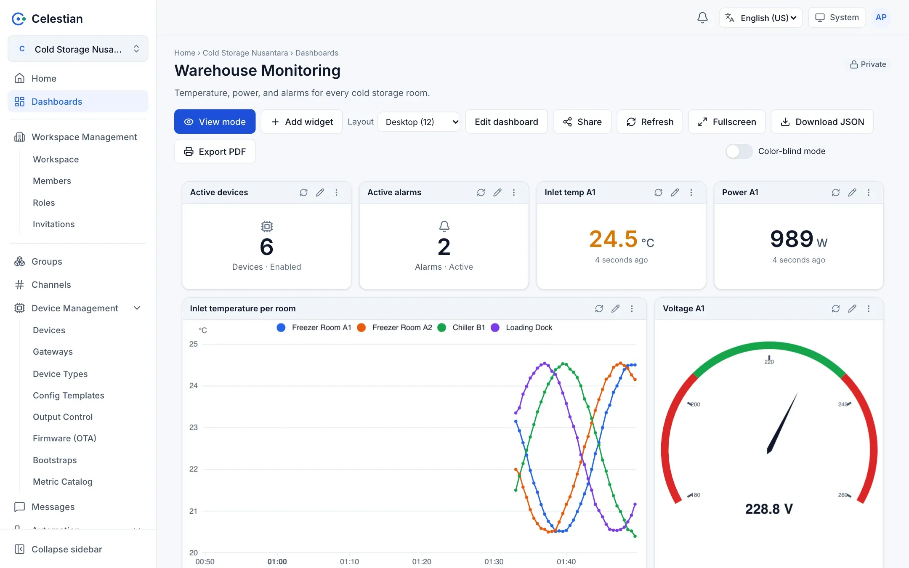Refresh the Active devices widget
The width and height of the screenshot is (909, 568).
coord(303,192)
